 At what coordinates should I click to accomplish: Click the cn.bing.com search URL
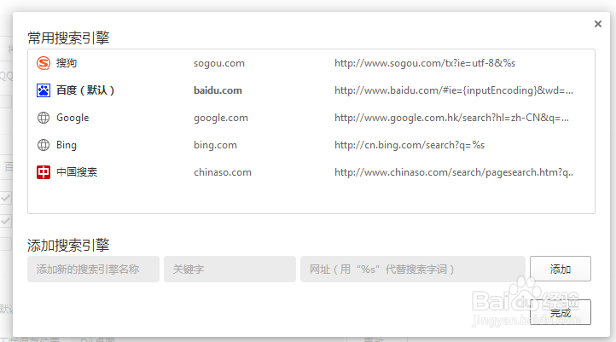tap(410, 145)
